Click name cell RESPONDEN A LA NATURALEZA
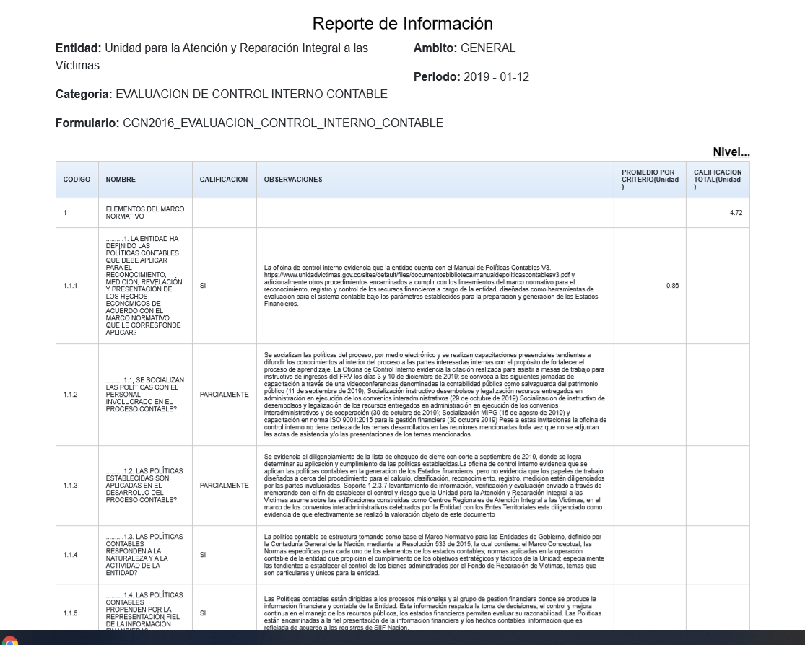This screenshot has width=805, height=645. (x=145, y=555)
